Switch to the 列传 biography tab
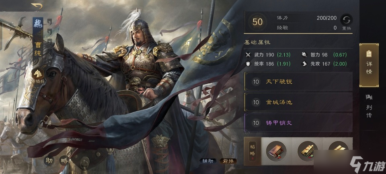386x174 pixels. tap(369, 106)
